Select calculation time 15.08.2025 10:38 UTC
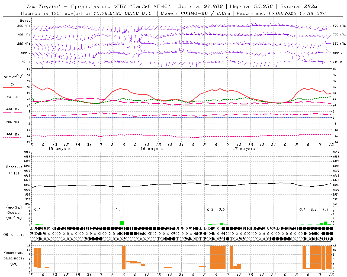Image resolution: width=347 pixels, height=277 pixels. point(297,13)
